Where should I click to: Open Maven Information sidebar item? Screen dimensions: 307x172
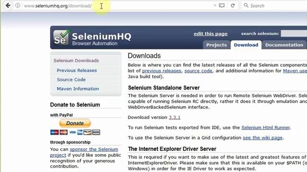point(78,89)
